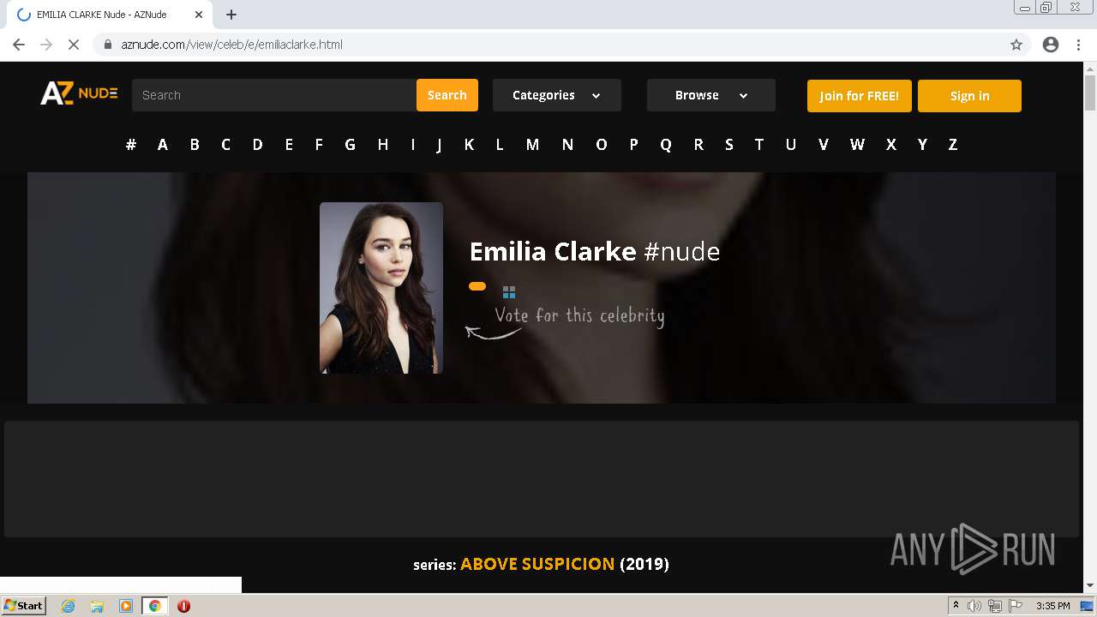Expand the Browse dropdown
The width and height of the screenshot is (1097, 617).
click(711, 95)
